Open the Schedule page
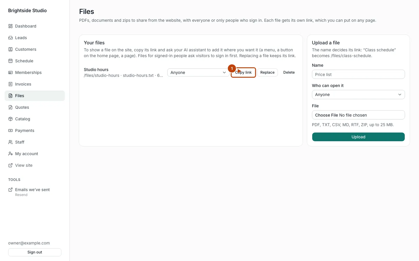 35,61
